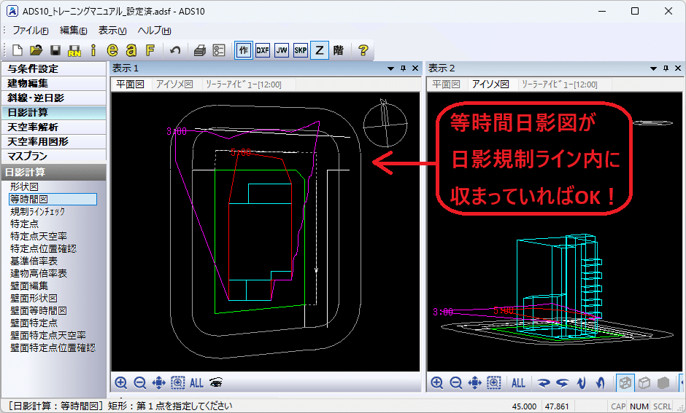This screenshot has width=686, height=413.
Task: Open the ヘルプ menu
Action: 154,31
